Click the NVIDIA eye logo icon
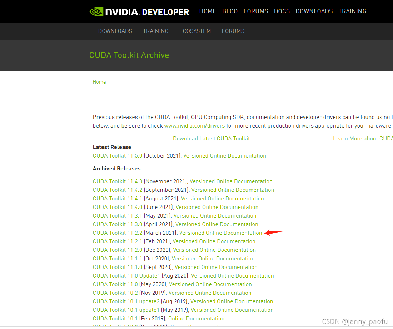Viewport: 393px width, 329px height. [x=96, y=12]
